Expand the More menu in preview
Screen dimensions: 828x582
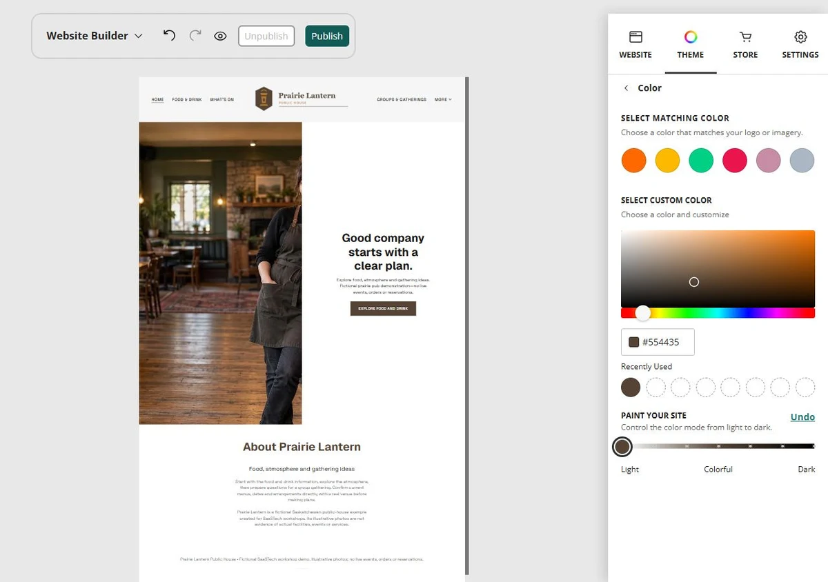pos(443,99)
